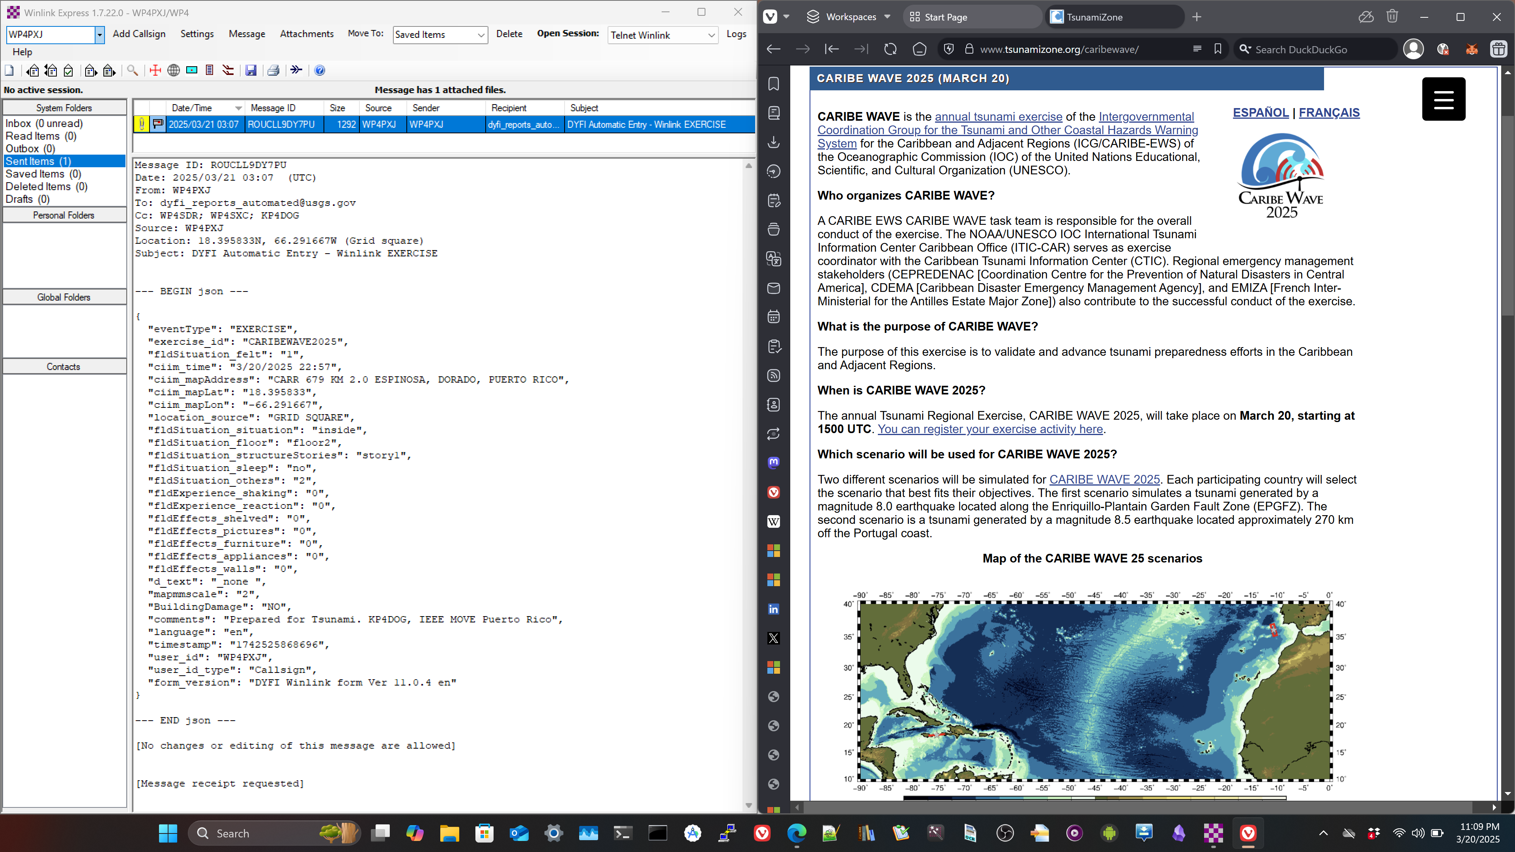Screen dimensions: 1515x852
Task: Open the callsign WP4PXJ dropdown arrow
Action: (x=99, y=35)
